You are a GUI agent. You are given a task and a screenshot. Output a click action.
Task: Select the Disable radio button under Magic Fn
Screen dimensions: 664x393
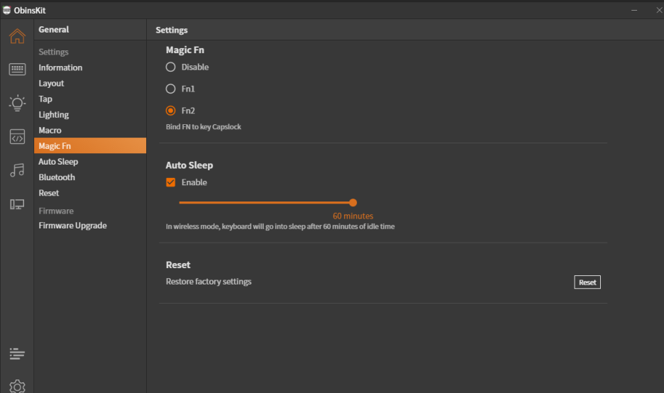tap(170, 67)
